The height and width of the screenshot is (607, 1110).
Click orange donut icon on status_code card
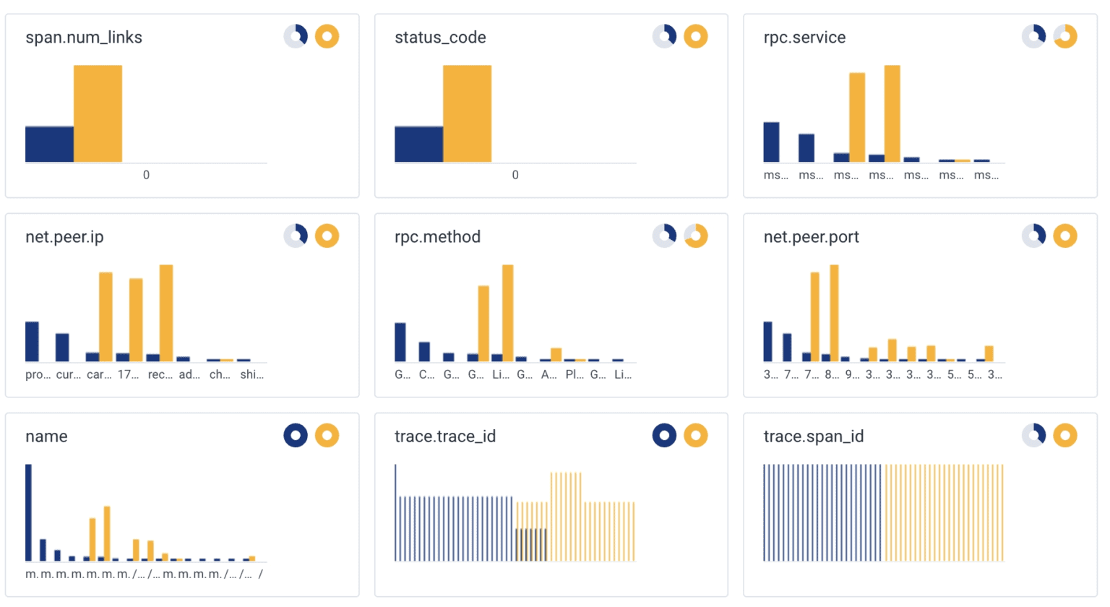pos(696,36)
